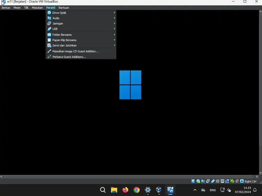Screen dimensions: 262x196
Task: Click the display status bar indicator
Action: pyautogui.click(x=222, y=181)
